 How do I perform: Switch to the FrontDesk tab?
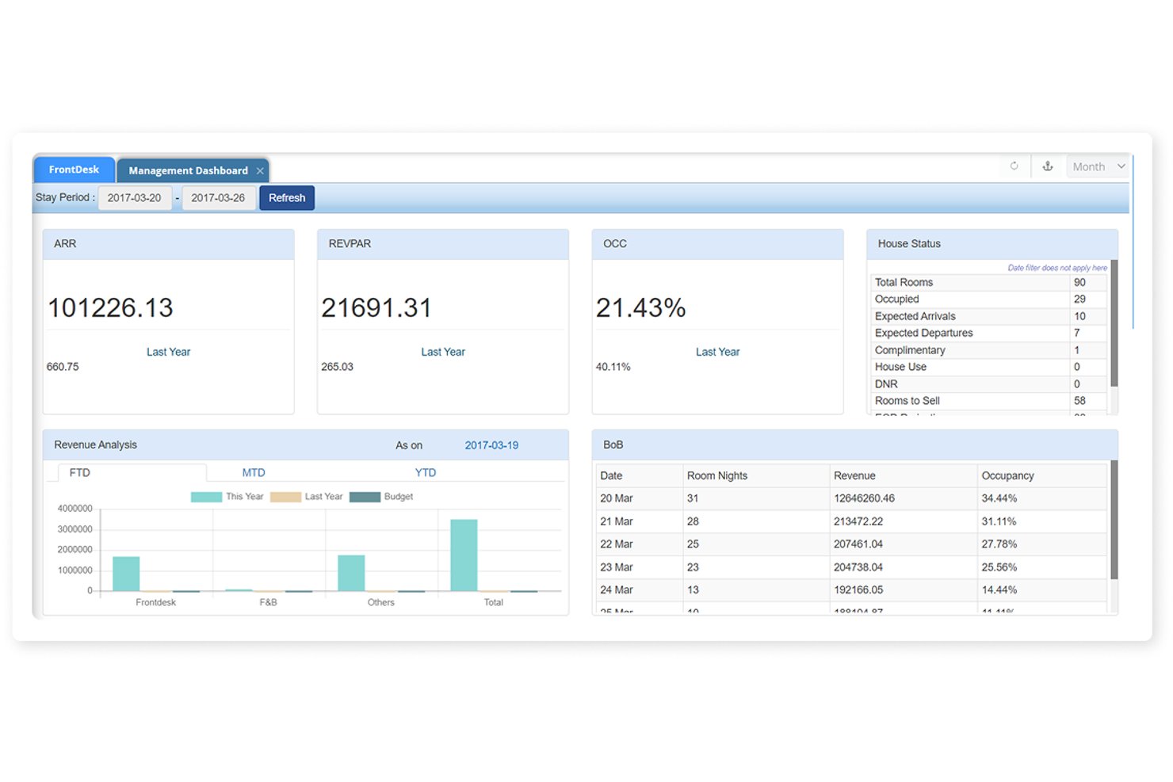coord(74,170)
